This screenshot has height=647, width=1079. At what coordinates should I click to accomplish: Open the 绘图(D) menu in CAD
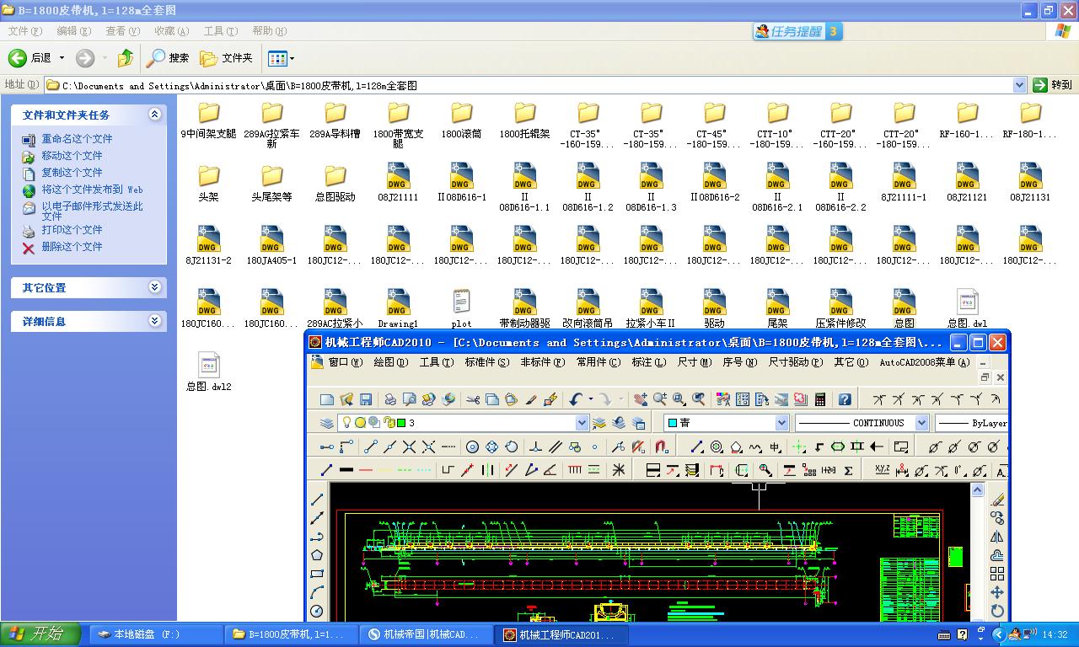pos(390,362)
